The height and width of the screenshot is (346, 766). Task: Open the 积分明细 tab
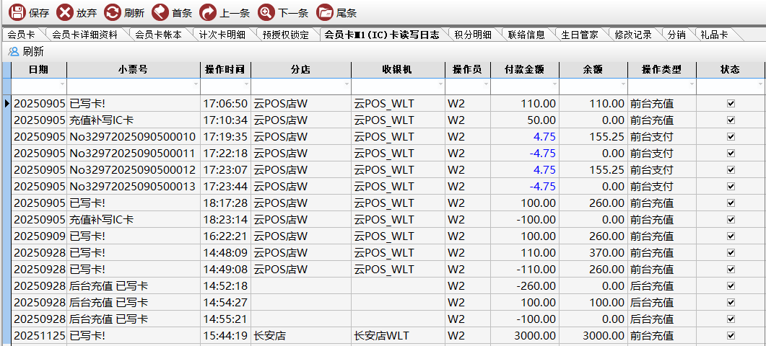(472, 35)
